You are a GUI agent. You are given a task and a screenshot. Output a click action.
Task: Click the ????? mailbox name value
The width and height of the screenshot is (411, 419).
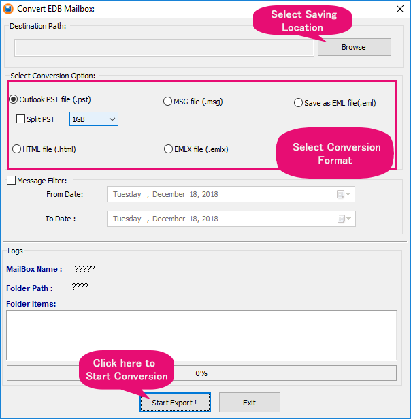(x=84, y=269)
